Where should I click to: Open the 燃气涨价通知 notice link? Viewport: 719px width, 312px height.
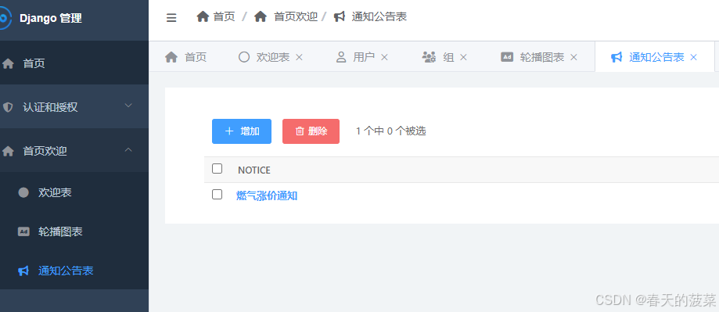pyautogui.click(x=267, y=195)
